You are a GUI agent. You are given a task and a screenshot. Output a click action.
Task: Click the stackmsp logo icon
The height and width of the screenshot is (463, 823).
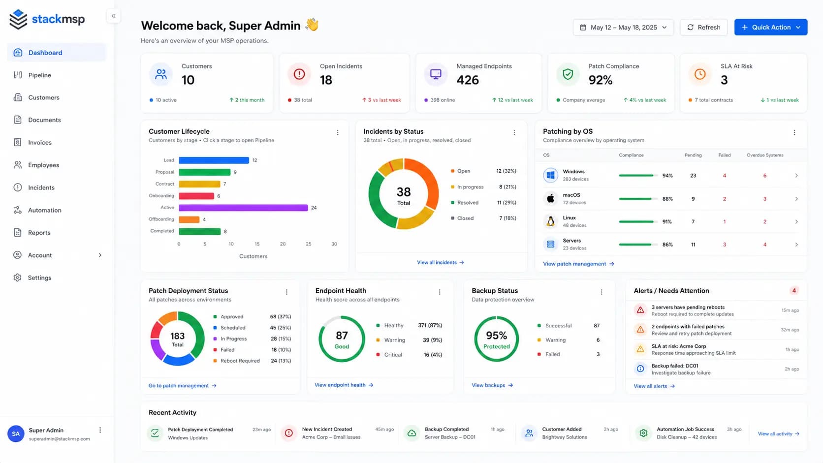(x=18, y=19)
